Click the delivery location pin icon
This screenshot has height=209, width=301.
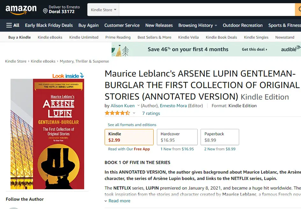coord(45,11)
